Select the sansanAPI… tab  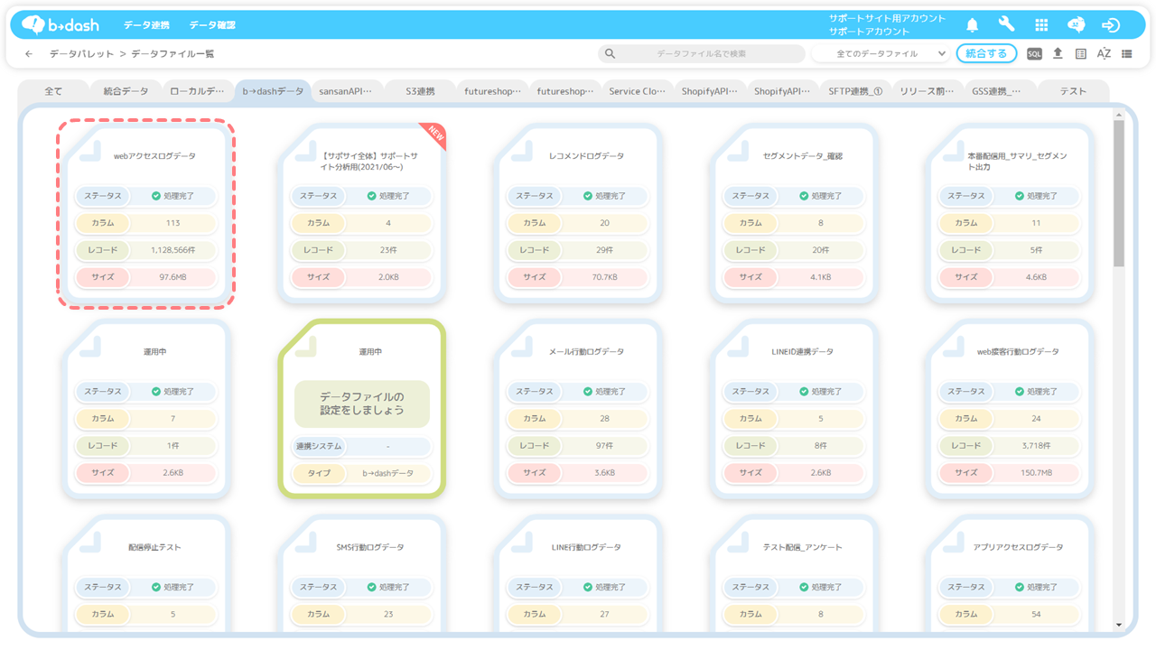[x=345, y=91]
